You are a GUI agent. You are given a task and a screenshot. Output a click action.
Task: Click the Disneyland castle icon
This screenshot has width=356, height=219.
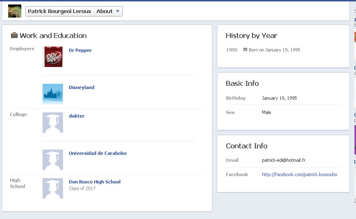pyautogui.click(x=53, y=94)
